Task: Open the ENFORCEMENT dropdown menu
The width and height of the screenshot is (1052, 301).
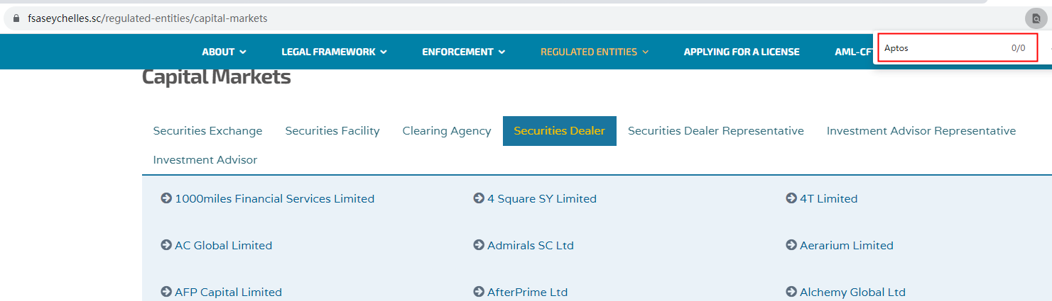Action: 463,52
